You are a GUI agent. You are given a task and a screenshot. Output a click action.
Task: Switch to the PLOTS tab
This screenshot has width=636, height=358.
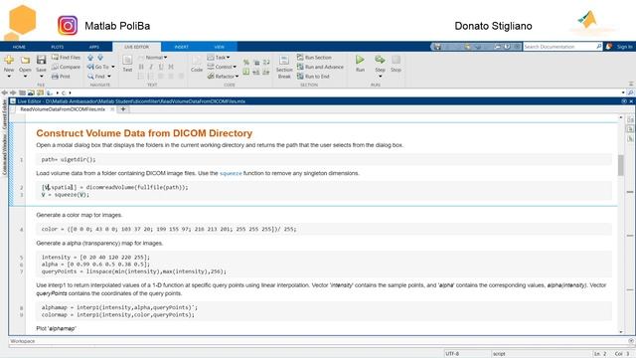tap(58, 47)
